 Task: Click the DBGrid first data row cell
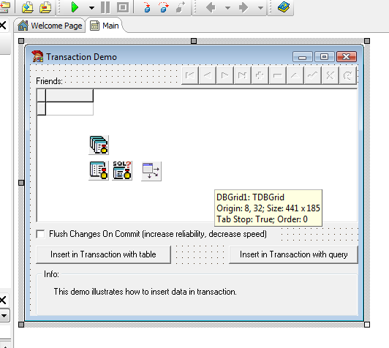click(x=69, y=109)
